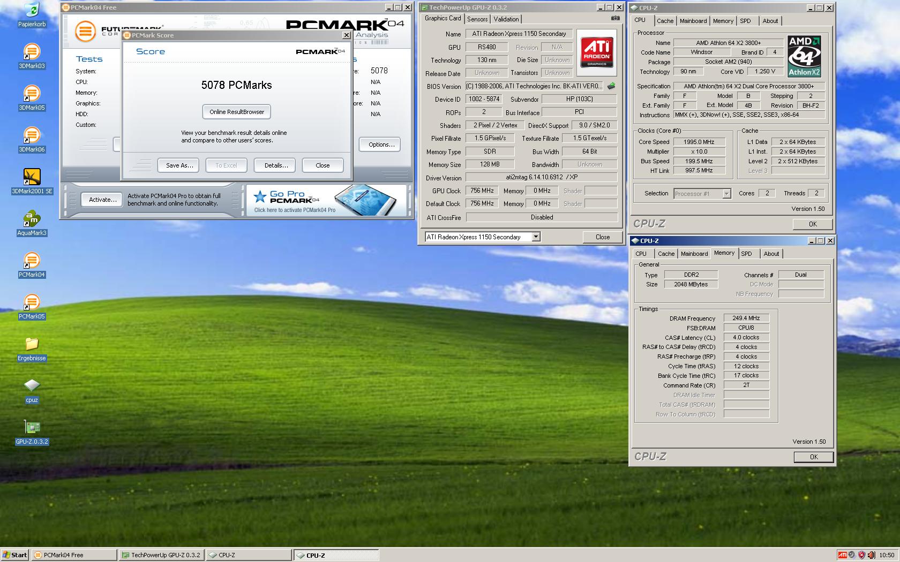This screenshot has height=562, width=900.
Task: Open Memory tab in upper CPU-Z window
Action: (x=723, y=21)
